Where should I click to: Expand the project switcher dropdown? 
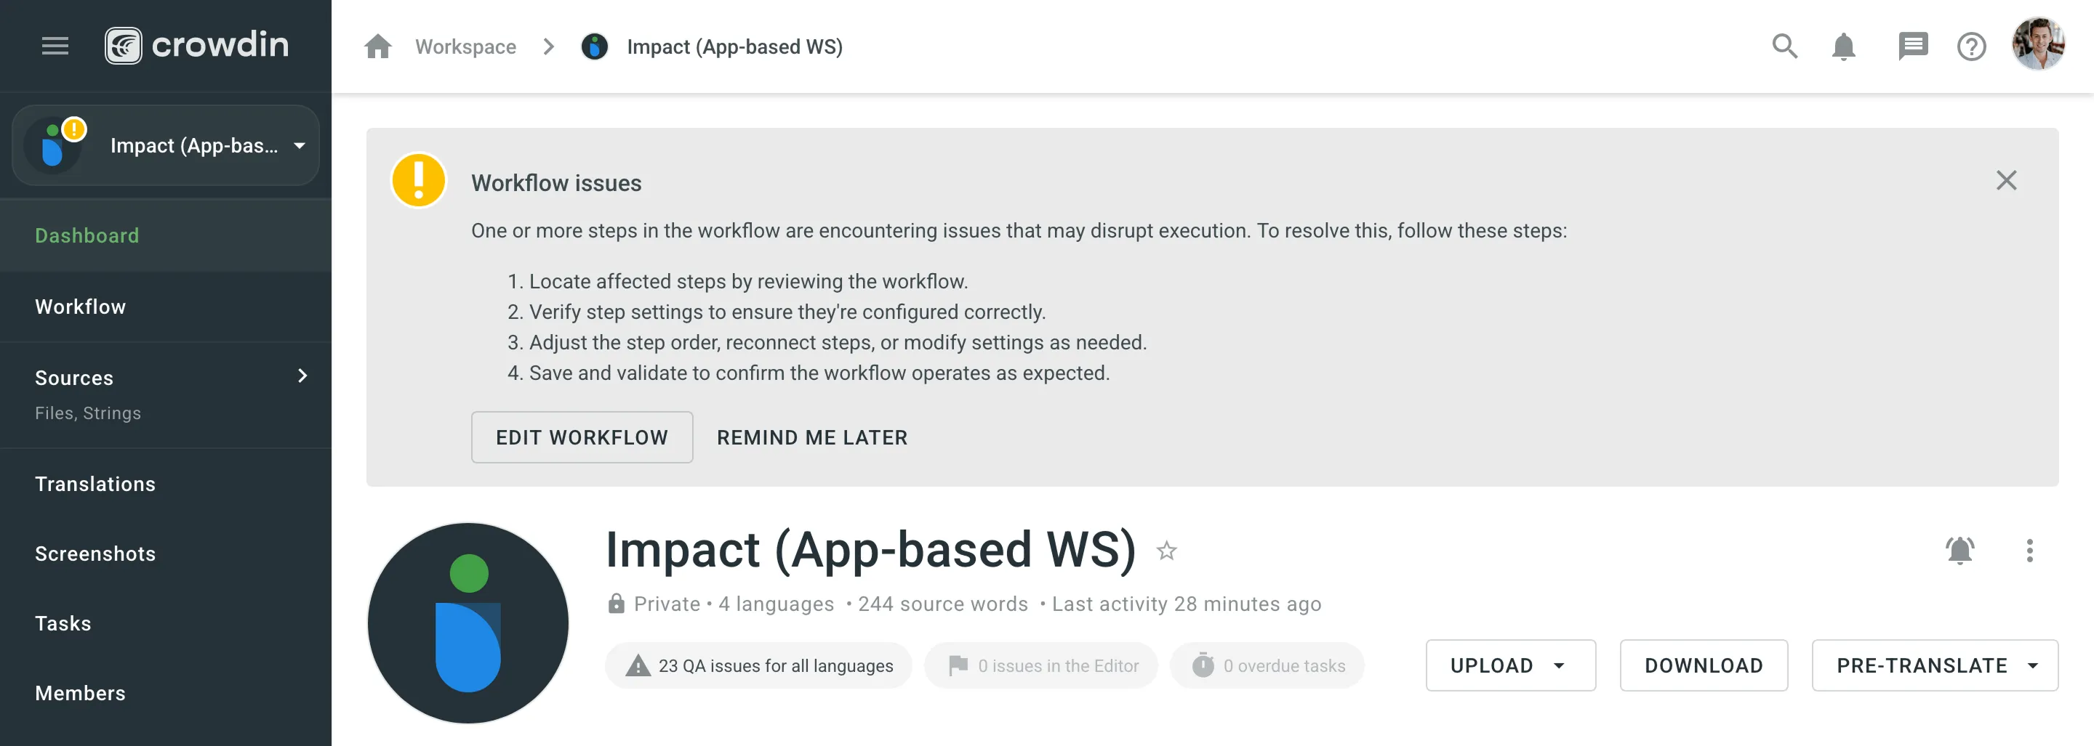(x=299, y=145)
